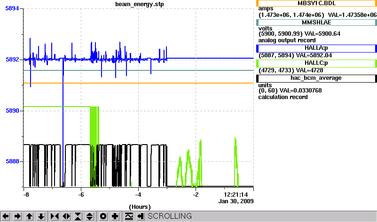Click the VAL=4728 value text
The image size is (377, 222).
[x=309, y=70]
